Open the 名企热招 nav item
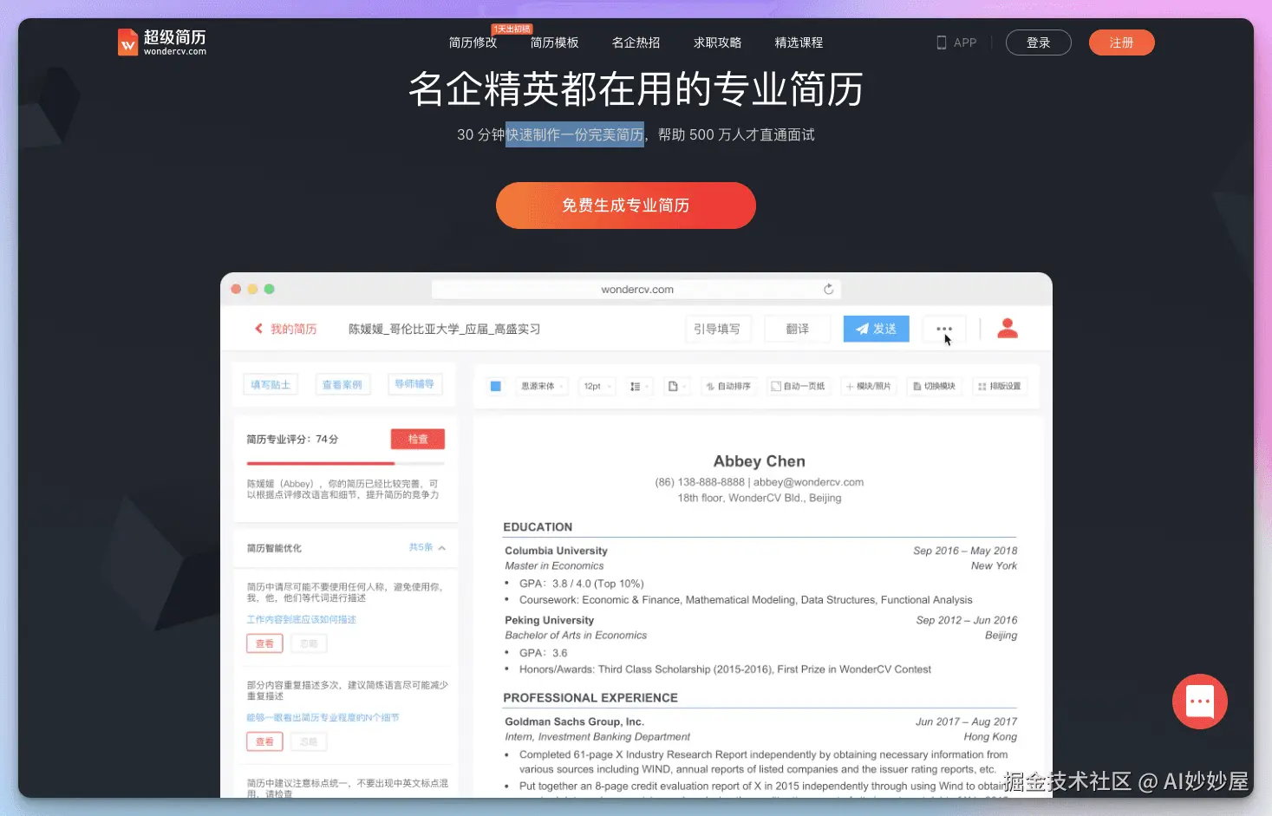Viewport: 1272px width, 816px height. tap(636, 42)
